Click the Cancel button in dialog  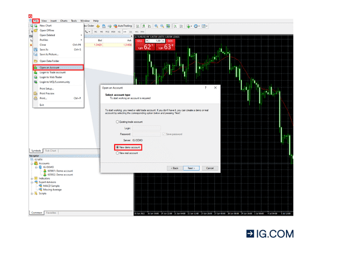(210, 168)
